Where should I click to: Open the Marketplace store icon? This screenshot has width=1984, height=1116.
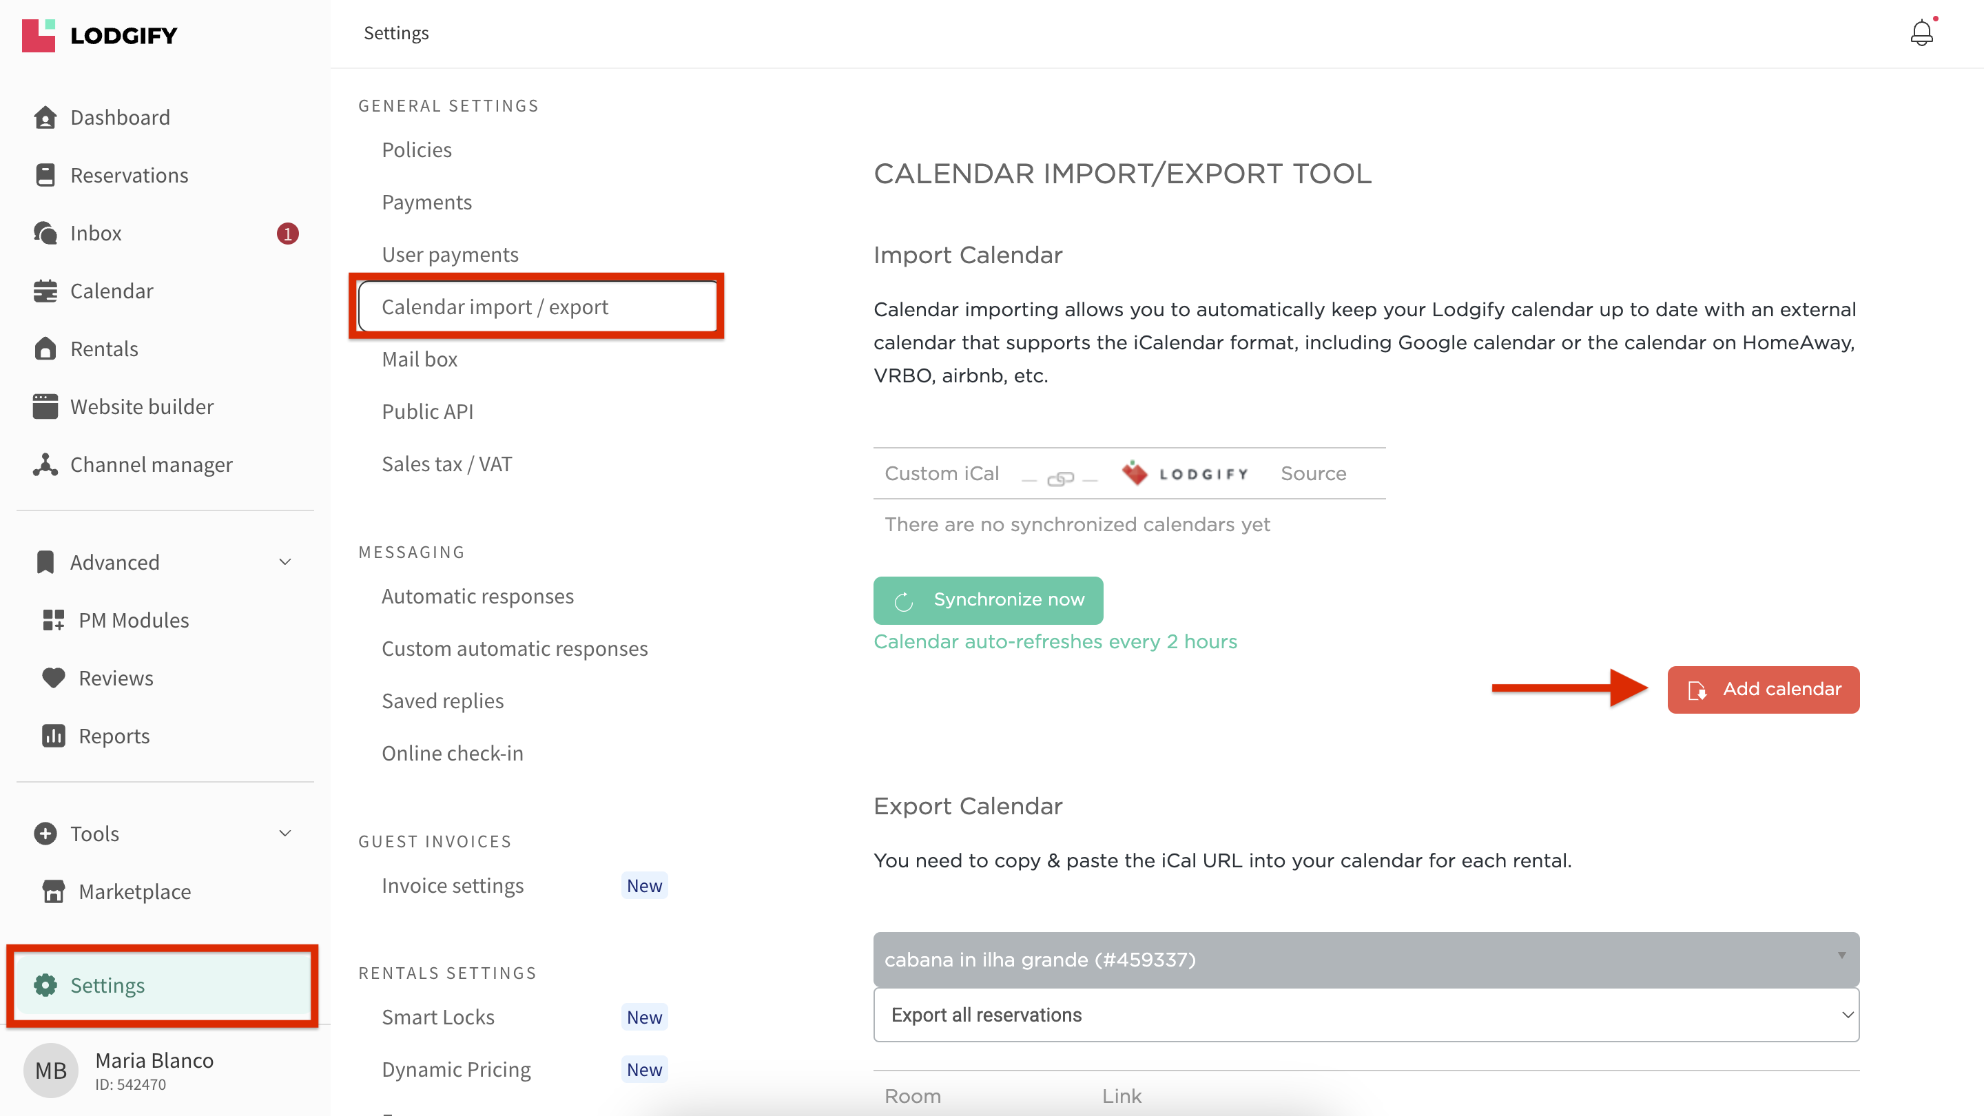(x=53, y=891)
